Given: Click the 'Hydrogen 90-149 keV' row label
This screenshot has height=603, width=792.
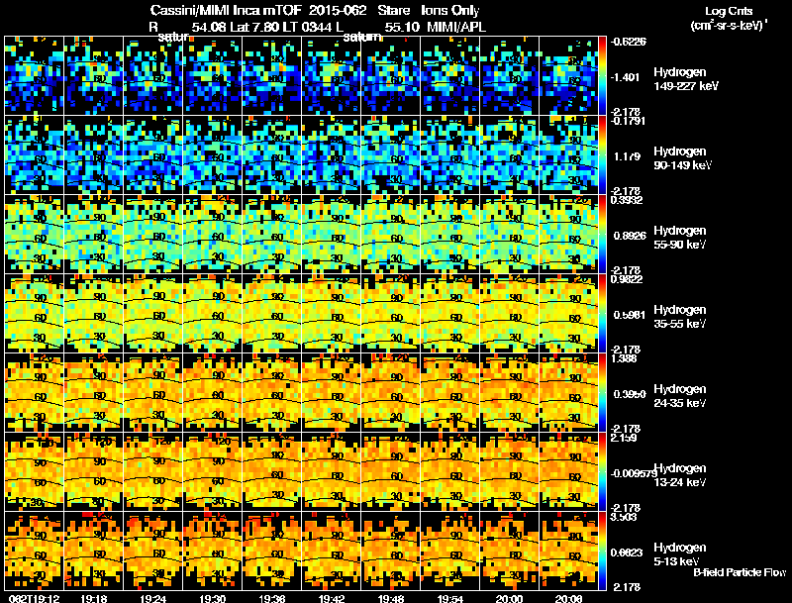Looking at the screenshot, I should 683,158.
